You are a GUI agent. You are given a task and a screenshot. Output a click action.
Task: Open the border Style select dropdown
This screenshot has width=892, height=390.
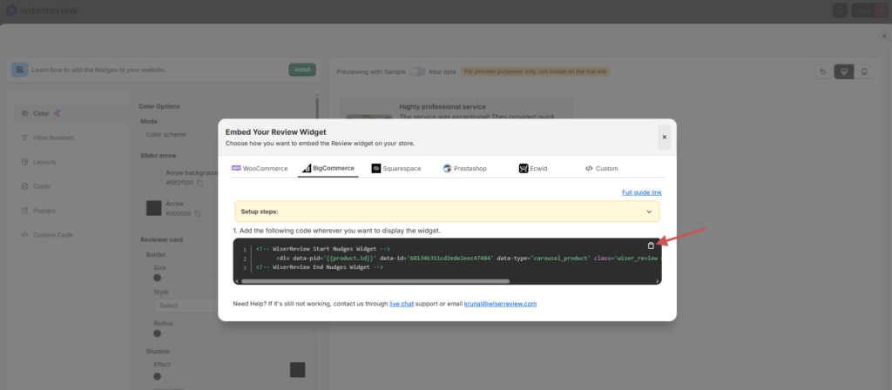coord(185,306)
